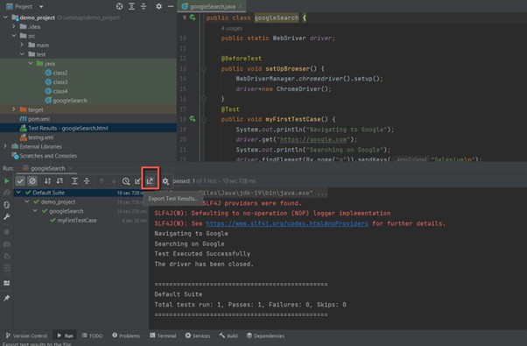
Task: Click the Select Opened File target icon
Action: coord(119,6)
